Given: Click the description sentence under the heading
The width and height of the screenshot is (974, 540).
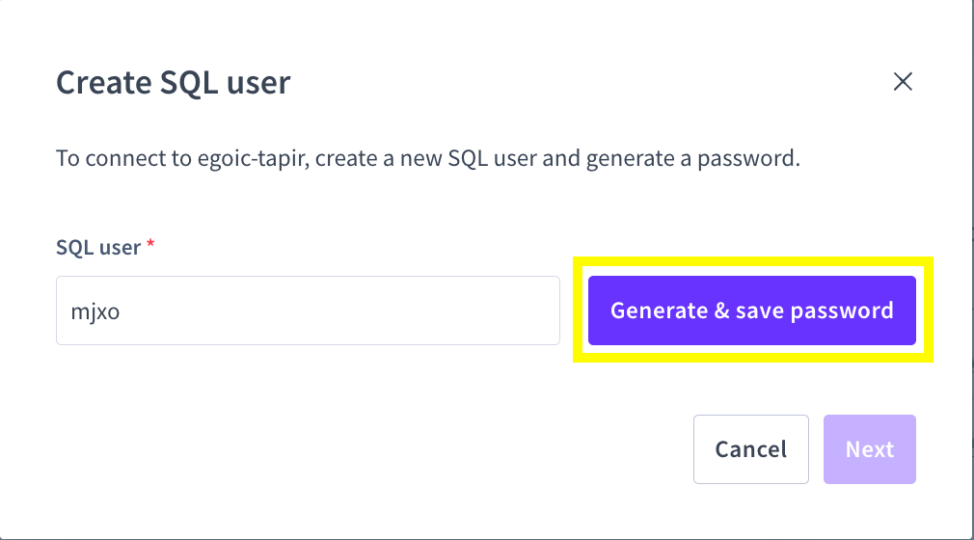Looking at the screenshot, I should [x=427, y=158].
